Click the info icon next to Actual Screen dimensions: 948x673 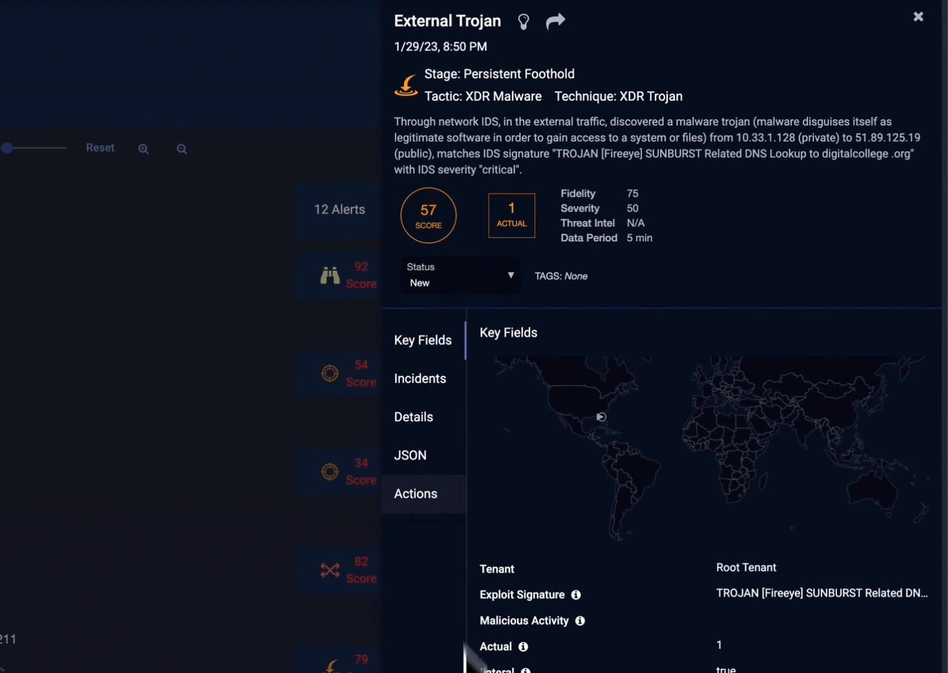pos(523,647)
